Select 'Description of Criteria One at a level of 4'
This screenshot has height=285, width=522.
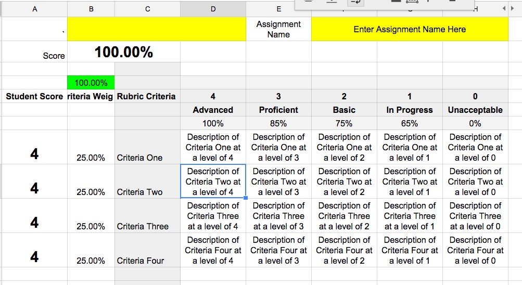(x=213, y=147)
